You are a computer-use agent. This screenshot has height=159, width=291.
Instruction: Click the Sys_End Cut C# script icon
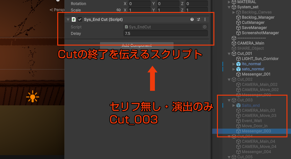tap(74, 19)
